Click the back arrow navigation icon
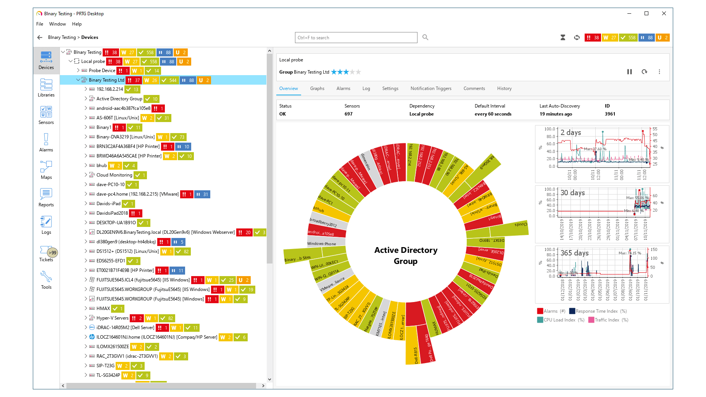 40,37
